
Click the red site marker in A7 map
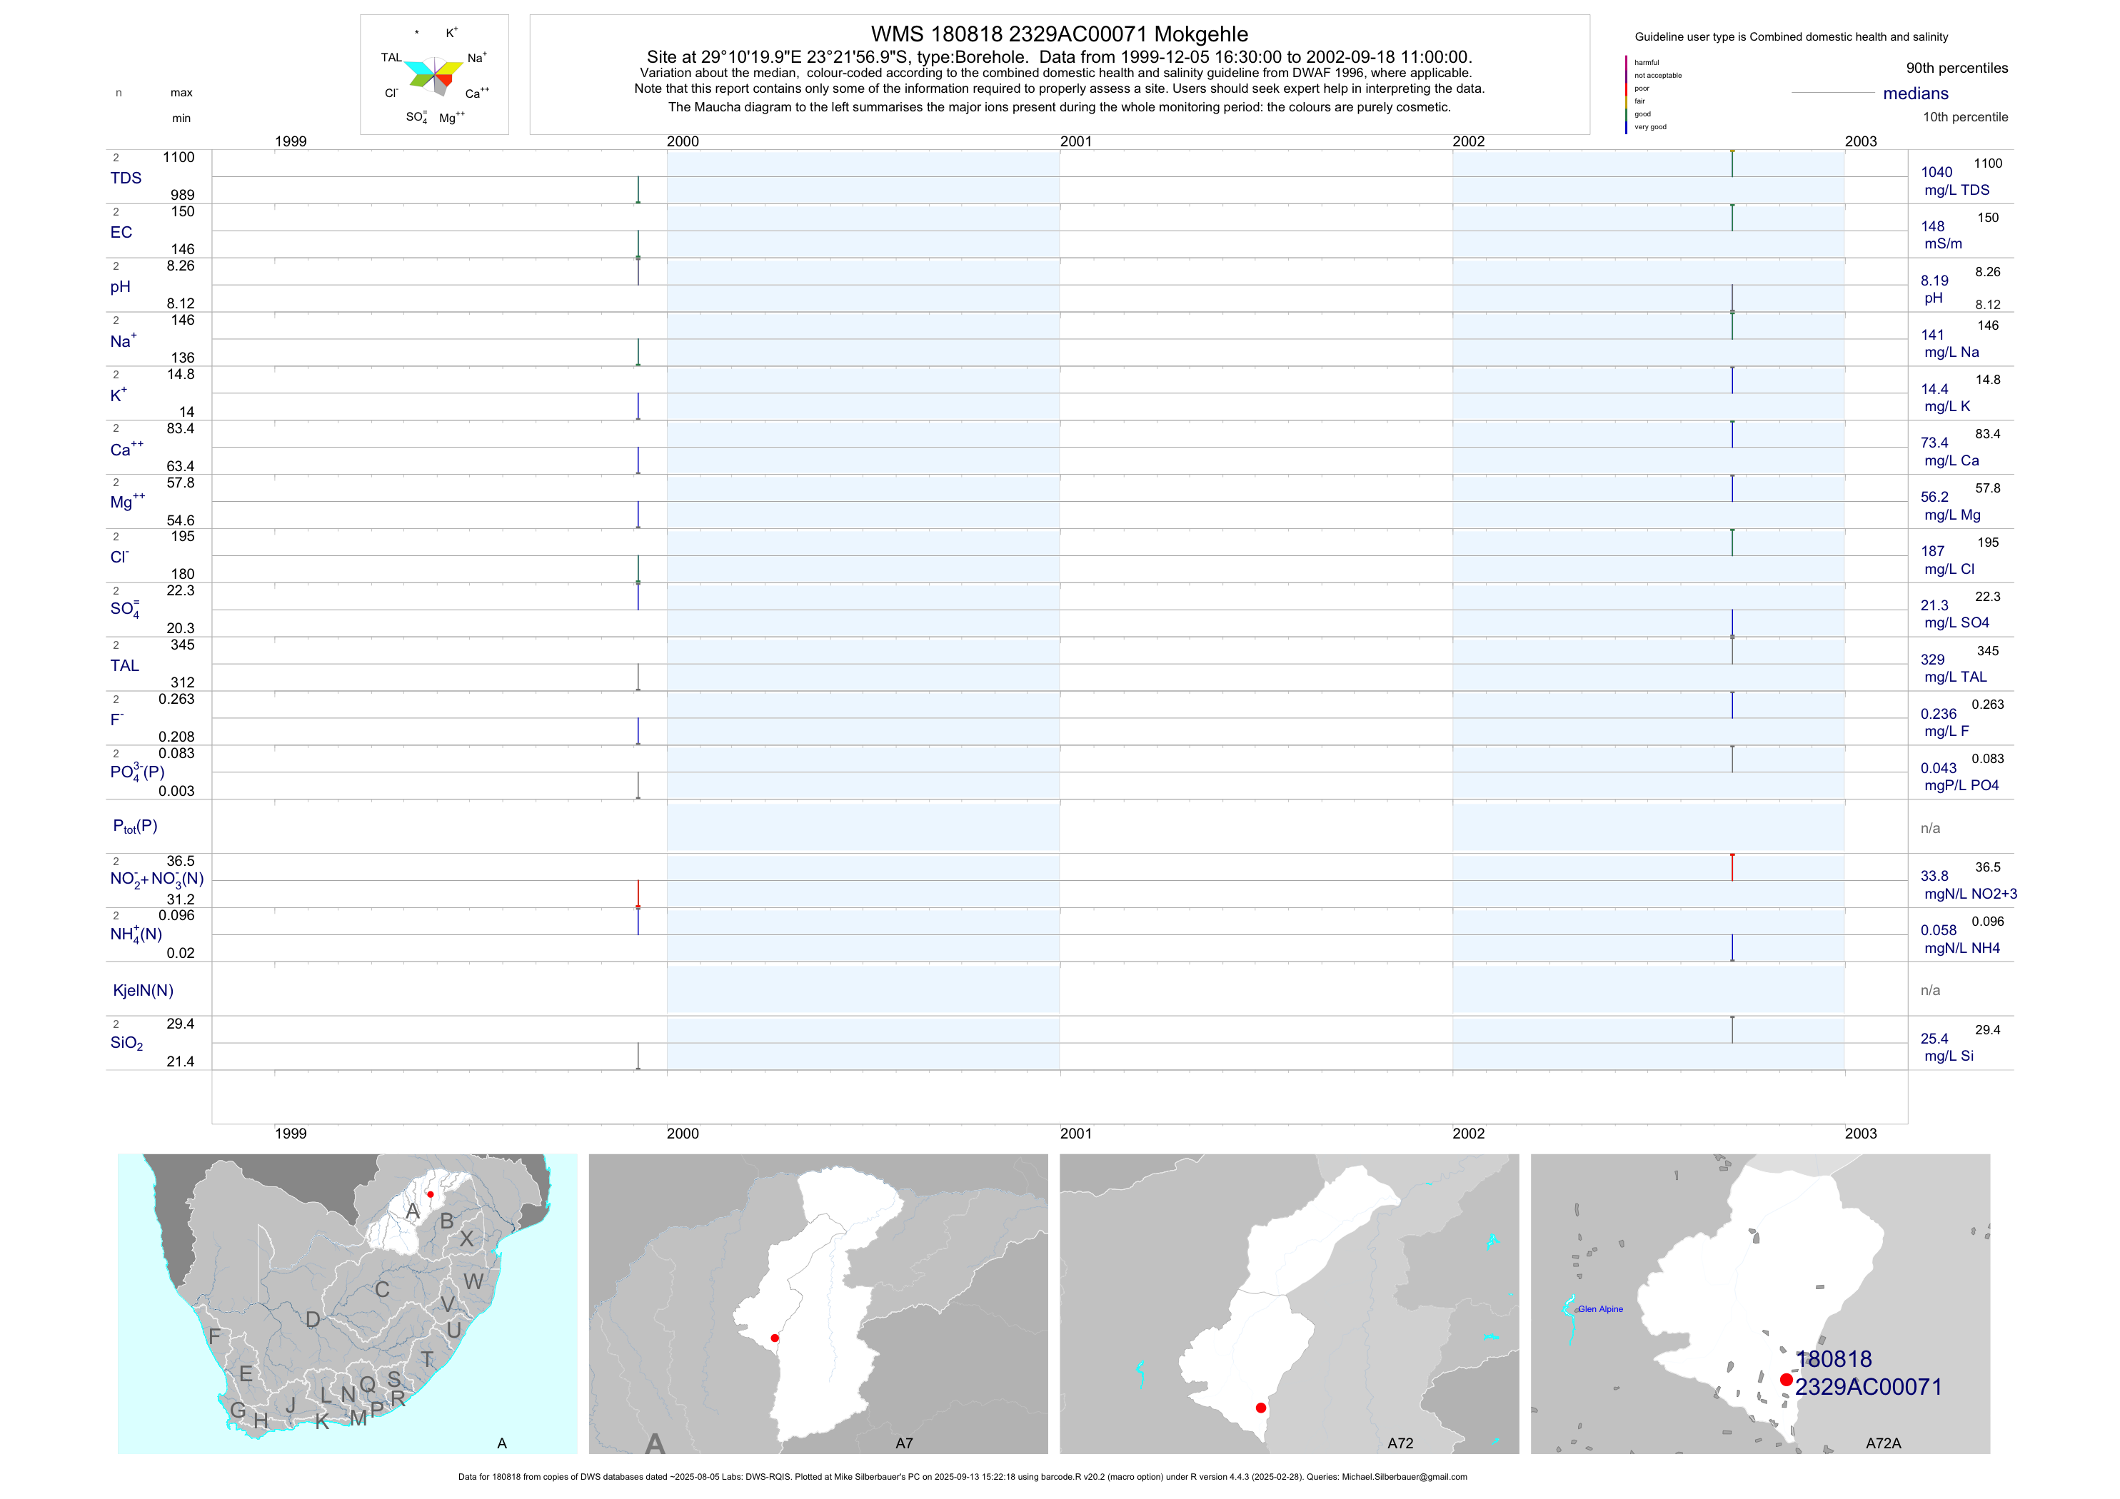coord(775,1338)
